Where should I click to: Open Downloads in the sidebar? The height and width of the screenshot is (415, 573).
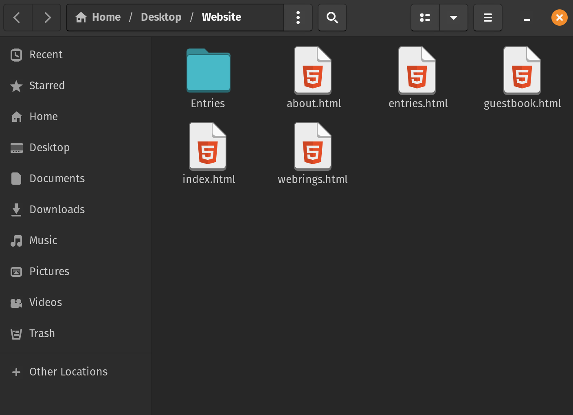coord(57,210)
